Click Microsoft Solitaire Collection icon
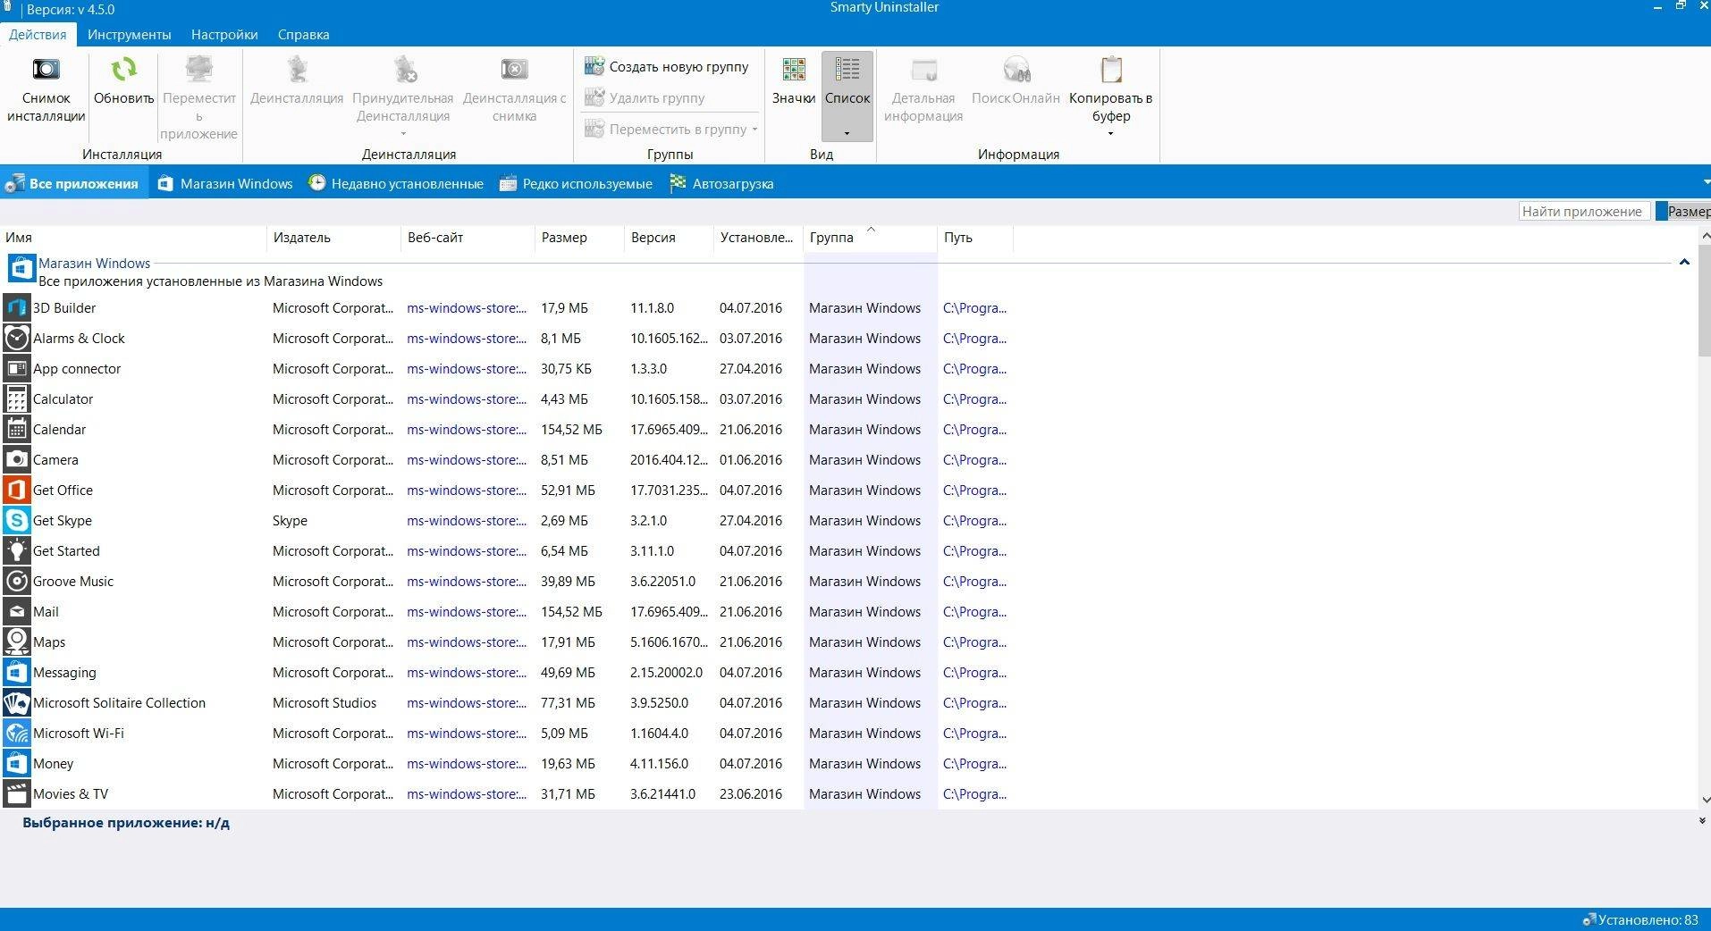 point(17,703)
